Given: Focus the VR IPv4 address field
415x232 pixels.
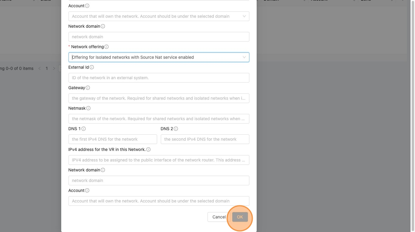Looking at the screenshot, I should tap(159, 160).
